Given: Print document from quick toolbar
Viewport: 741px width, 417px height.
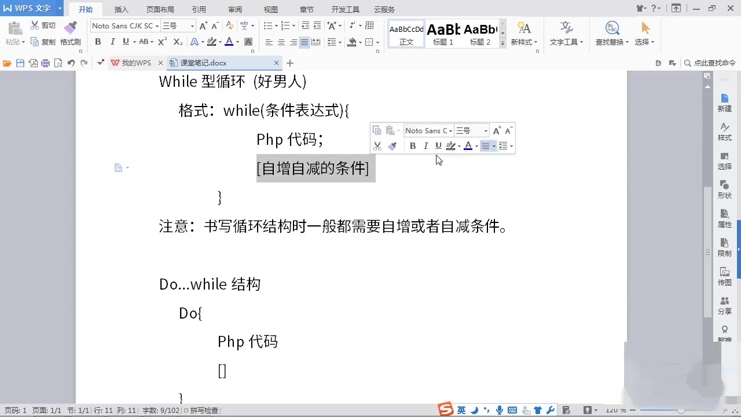Looking at the screenshot, I should pos(46,63).
